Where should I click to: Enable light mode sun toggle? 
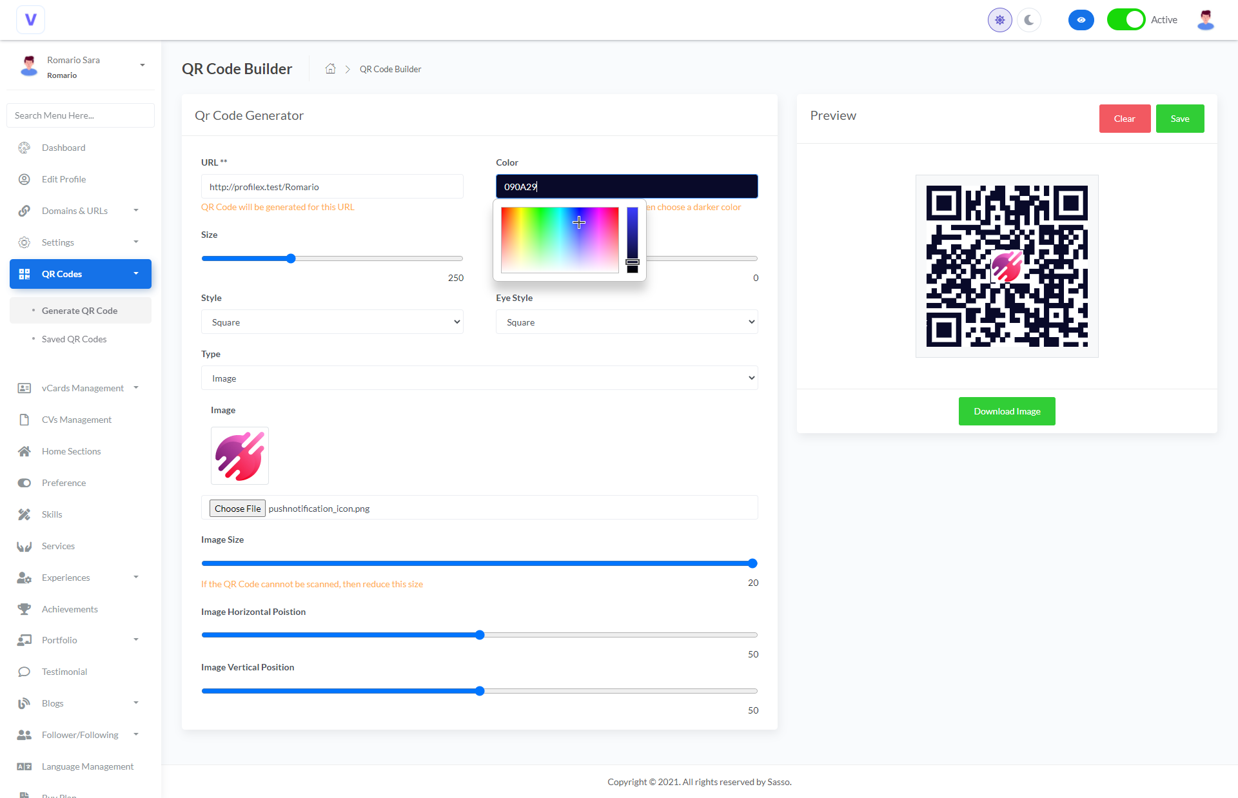999,20
